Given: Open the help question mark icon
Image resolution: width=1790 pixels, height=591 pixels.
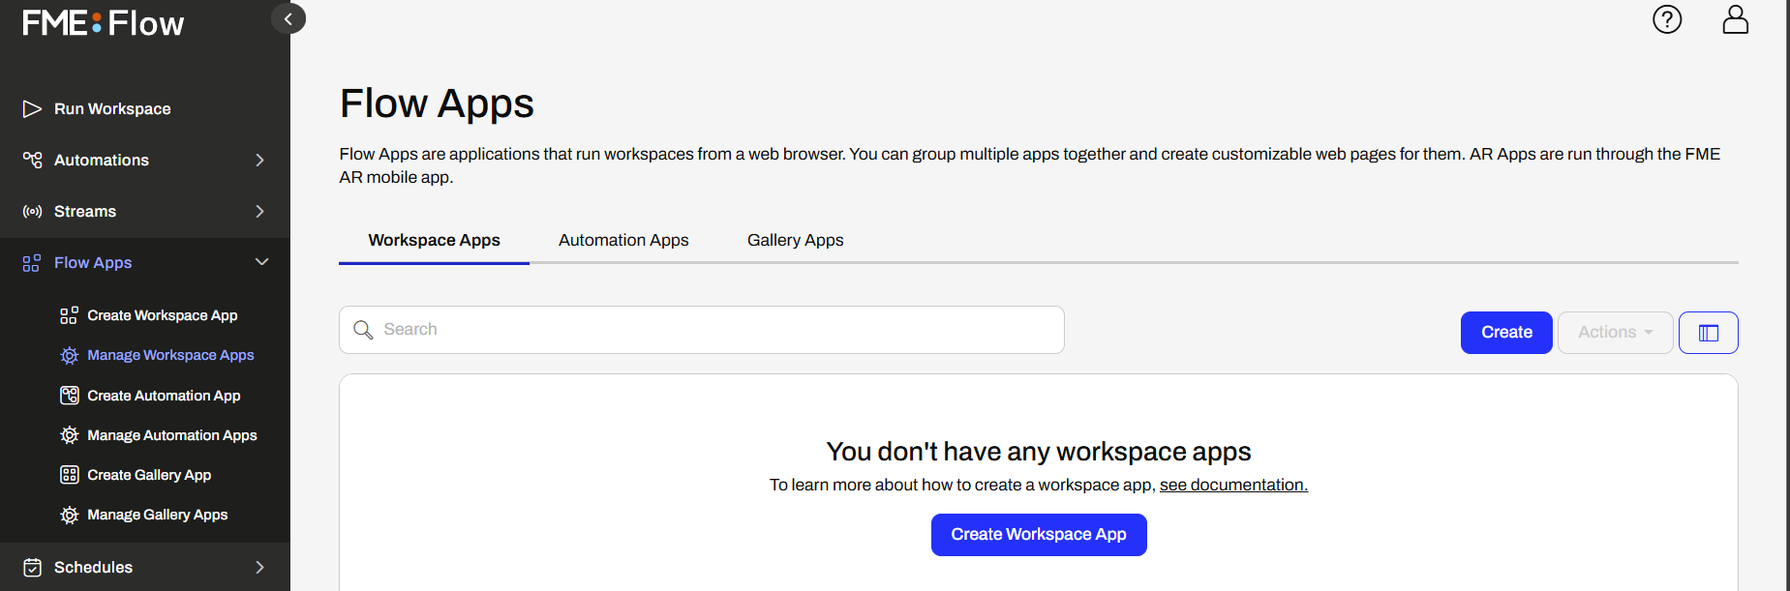Looking at the screenshot, I should point(1667,19).
